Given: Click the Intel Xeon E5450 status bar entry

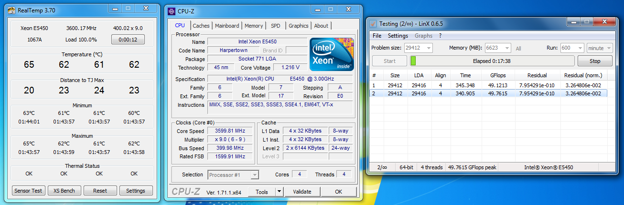Looking at the screenshot, I should 549,167.
